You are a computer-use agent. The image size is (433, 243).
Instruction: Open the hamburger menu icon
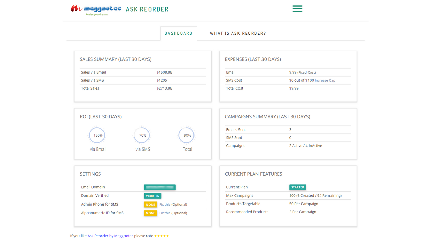pos(297,9)
